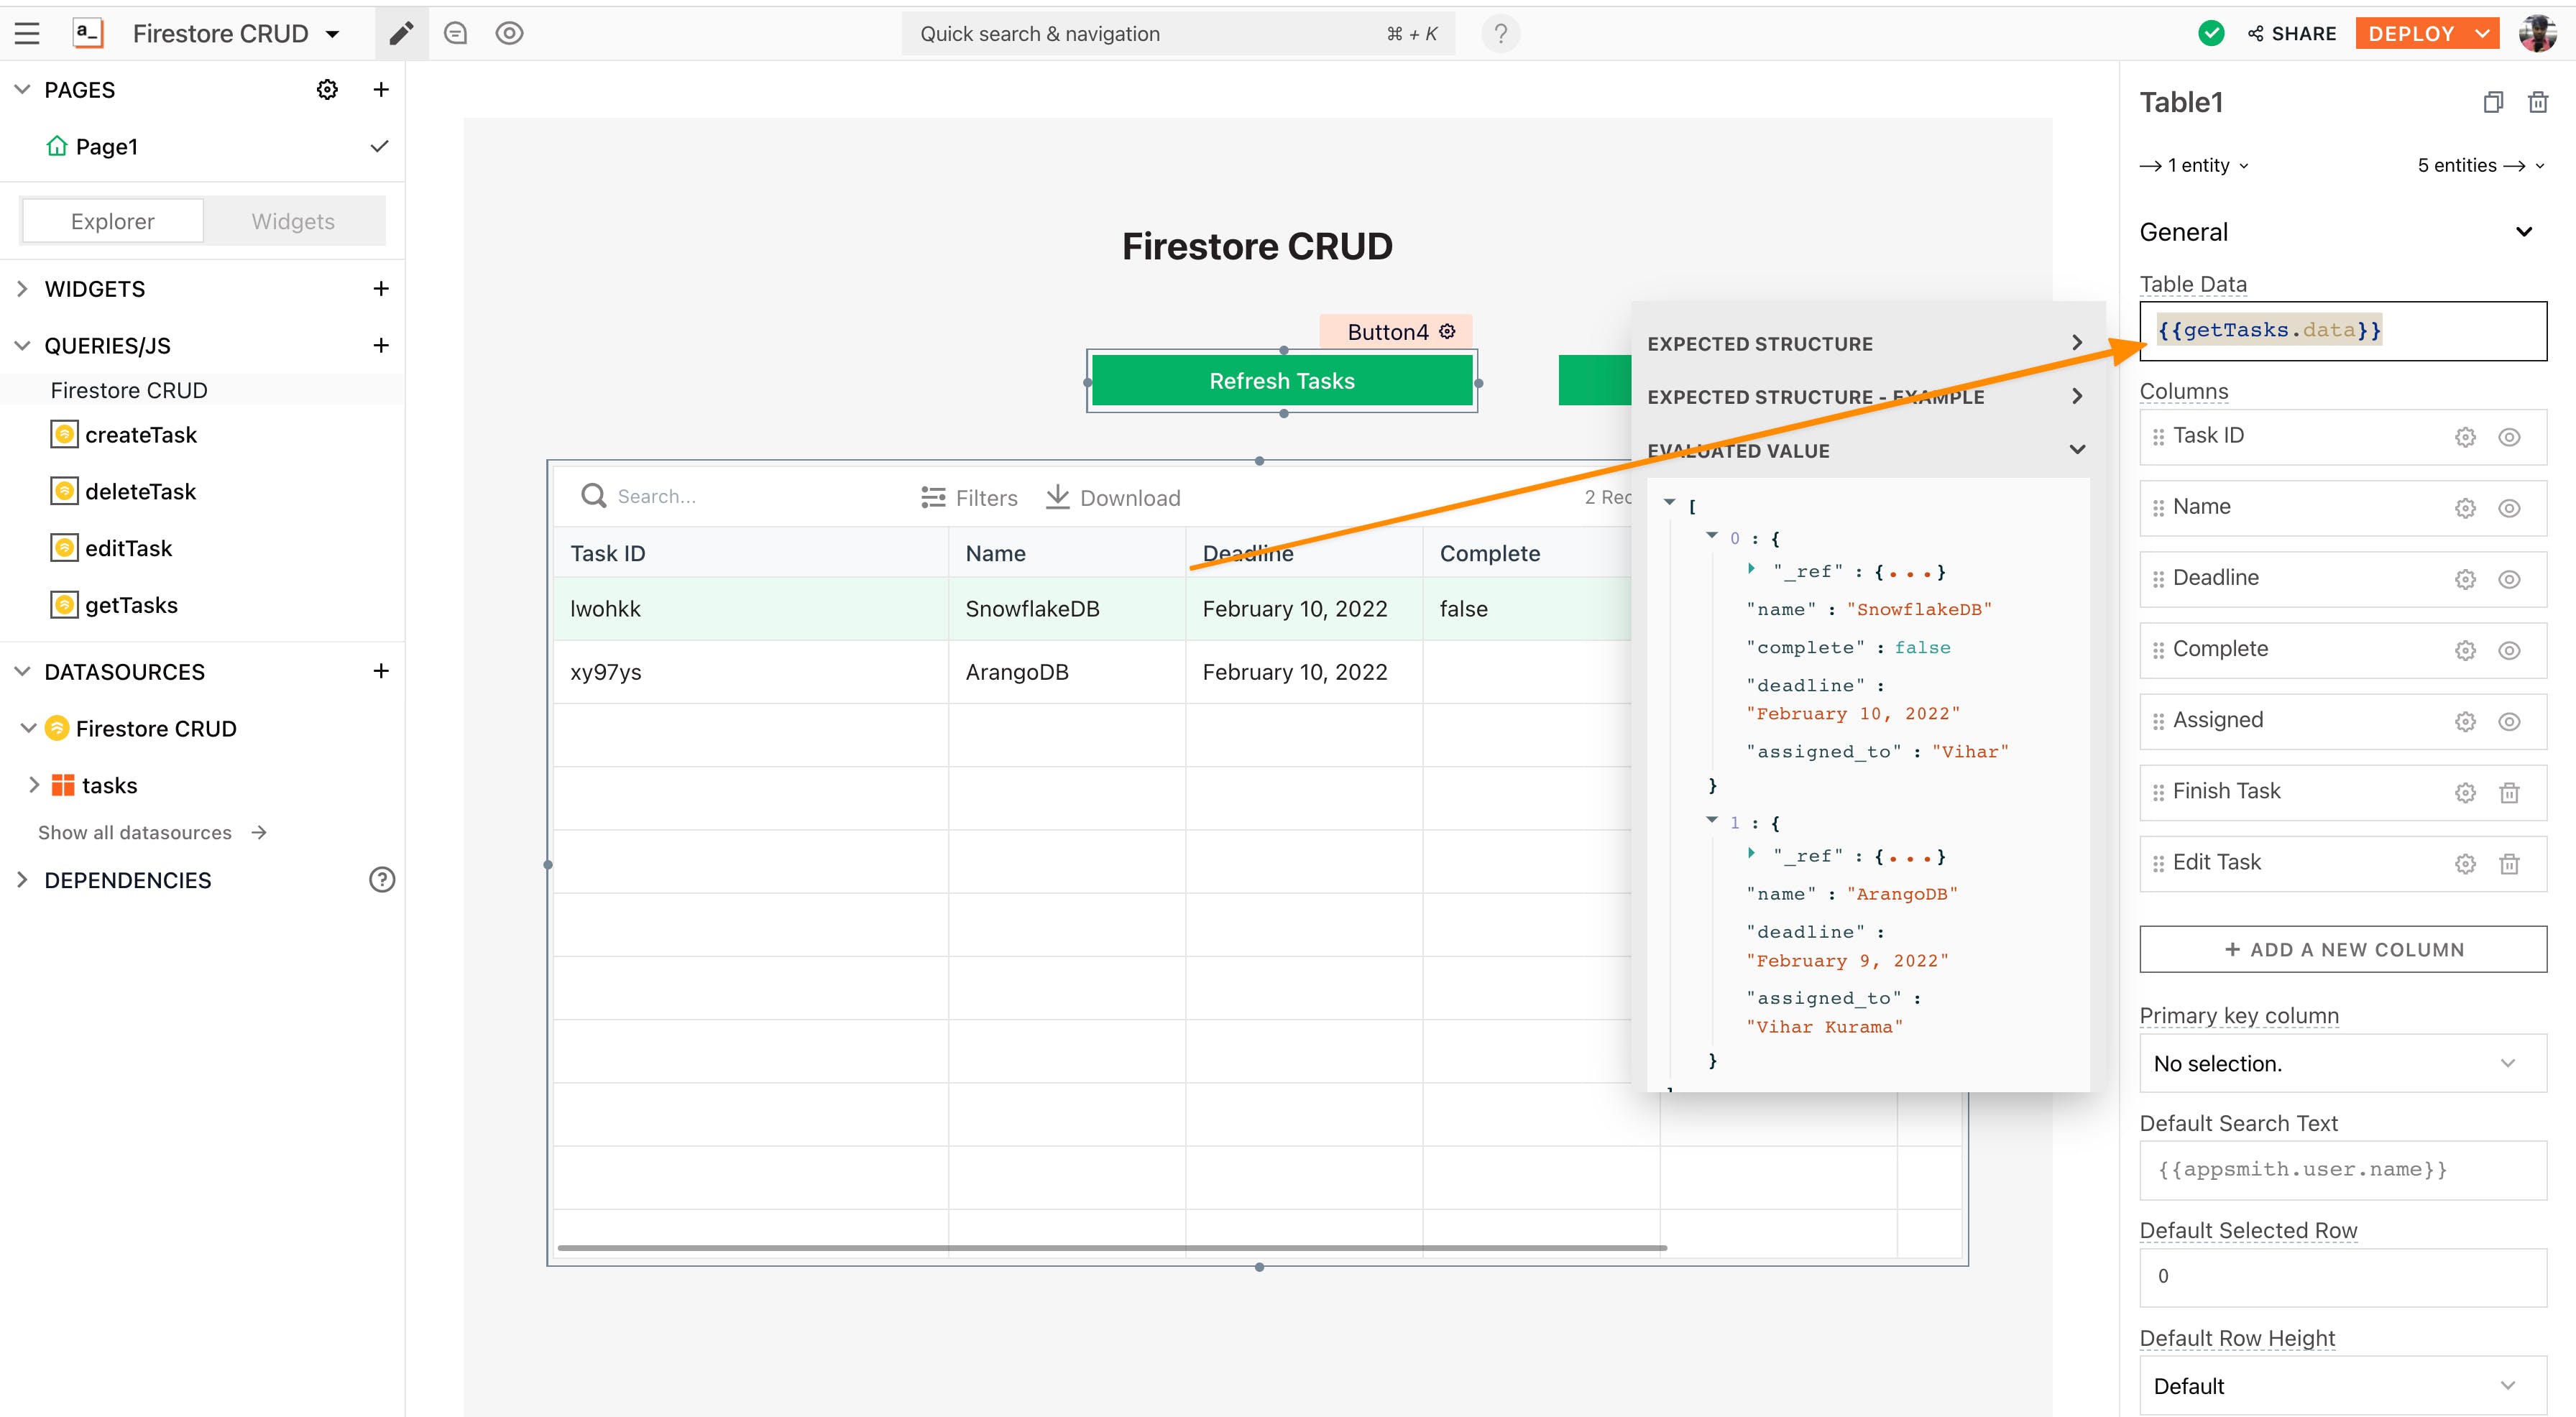Image resolution: width=2576 pixels, height=1417 pixels.
Task: Delete the Finish Task column
Action: coord(2509,793)
